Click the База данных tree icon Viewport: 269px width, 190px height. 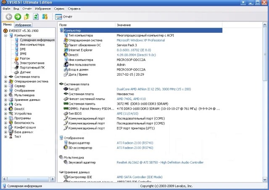point(11,132)
